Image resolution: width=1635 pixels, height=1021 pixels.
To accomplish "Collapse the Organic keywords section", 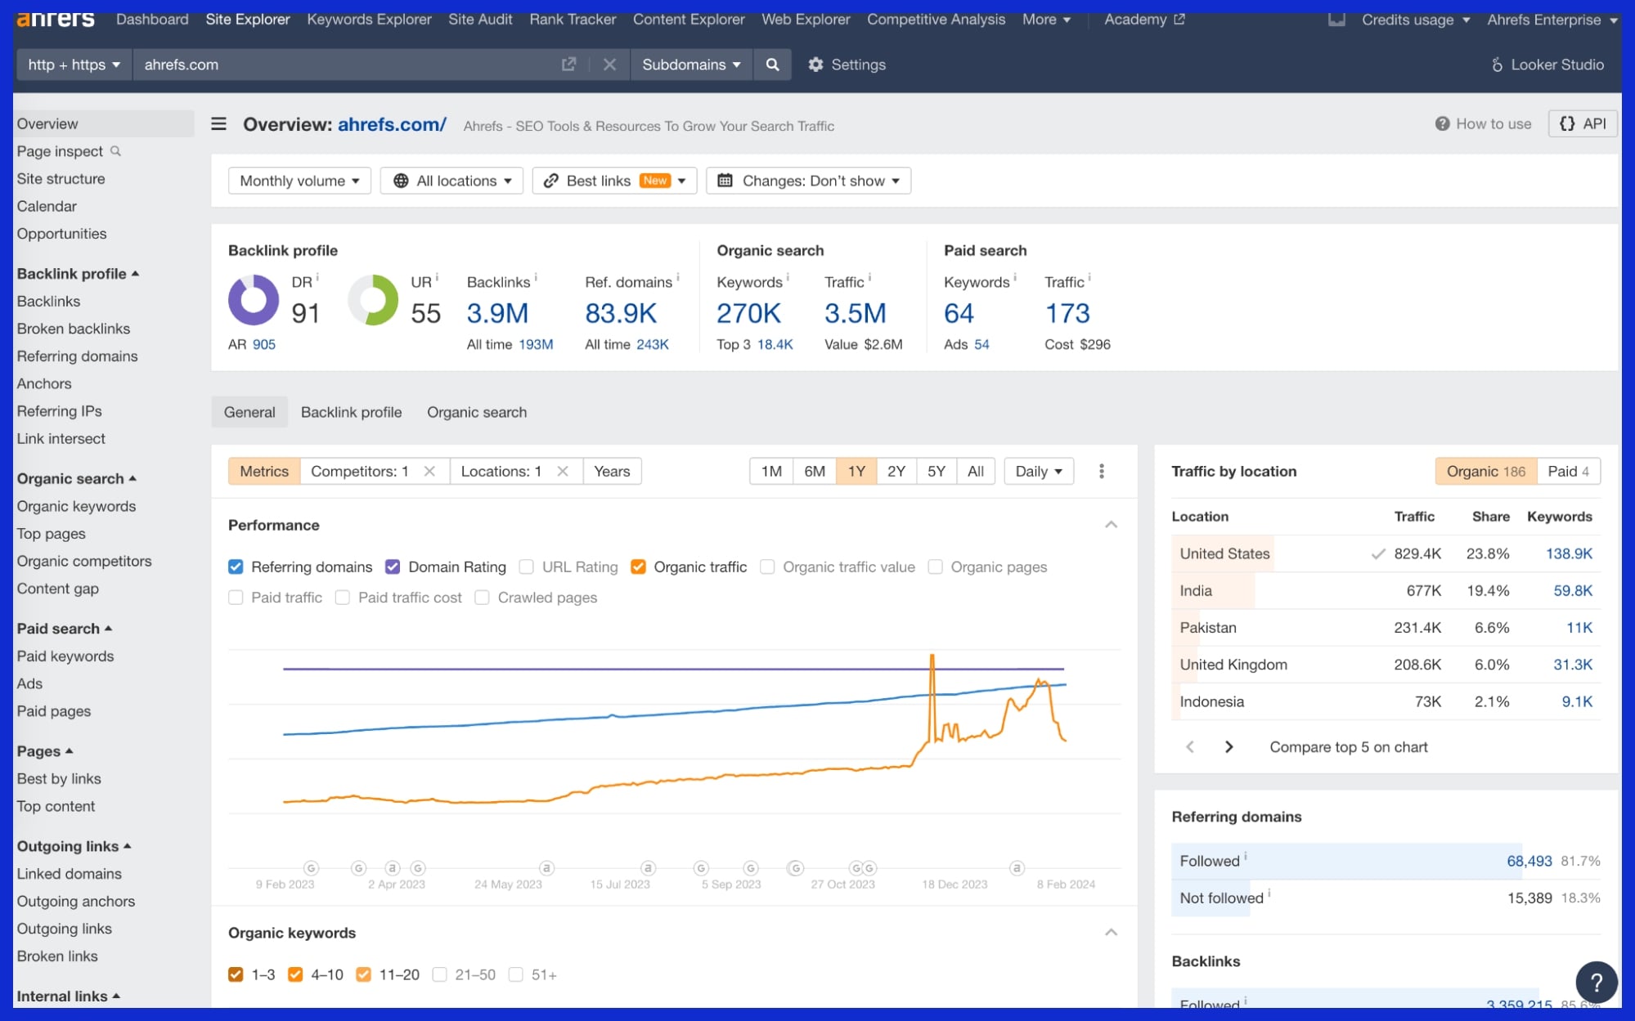I will click(x=1111, y=933).
